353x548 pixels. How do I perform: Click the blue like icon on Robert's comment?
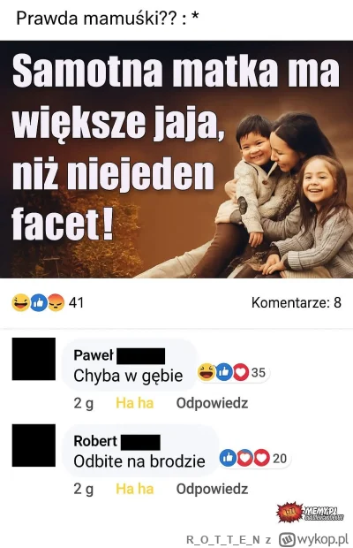[228, 458]
